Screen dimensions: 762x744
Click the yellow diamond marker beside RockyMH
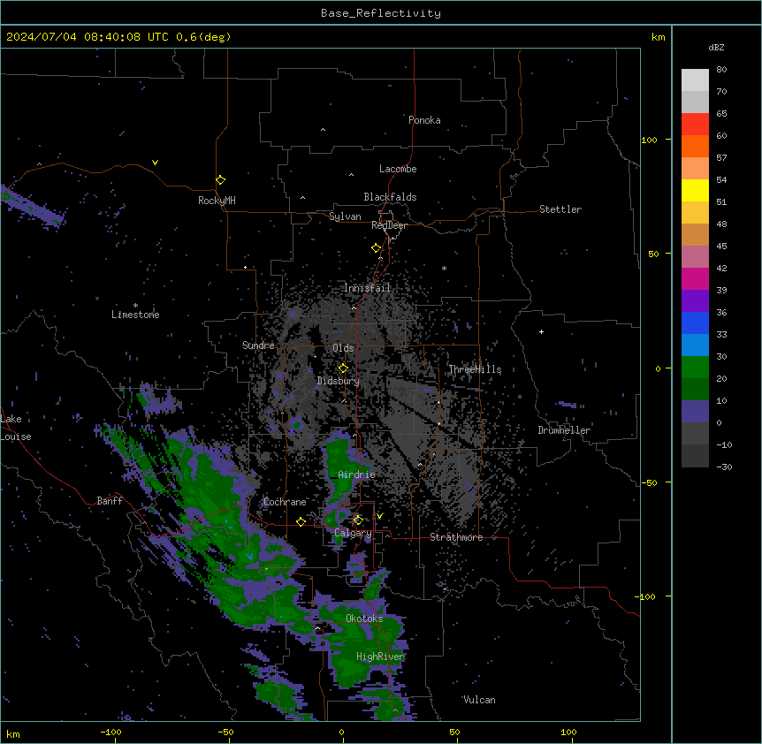[221, 180]
